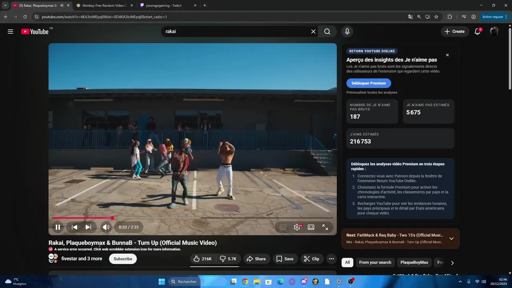Dislike the video showing 5.7K
Image resolution: width=512 pixels, height=288 pixels.
tap(228, 259)
